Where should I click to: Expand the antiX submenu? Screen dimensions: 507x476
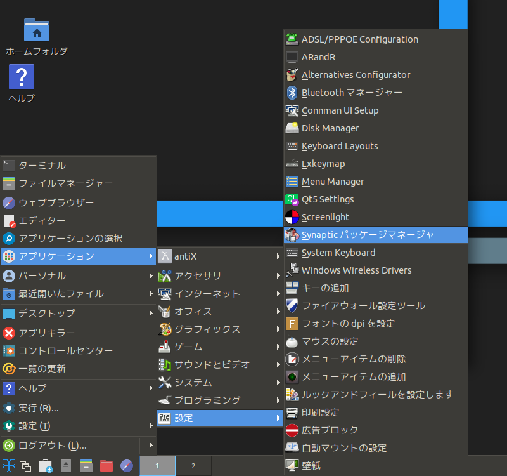(220, 256)
